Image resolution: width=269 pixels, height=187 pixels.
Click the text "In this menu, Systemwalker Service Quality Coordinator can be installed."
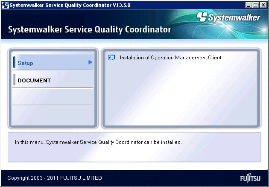click(98, 142)
